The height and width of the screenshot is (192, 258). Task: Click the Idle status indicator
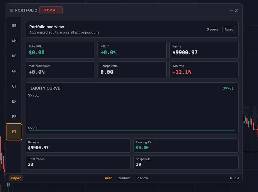pyautogui.click(x=234, y=178)
